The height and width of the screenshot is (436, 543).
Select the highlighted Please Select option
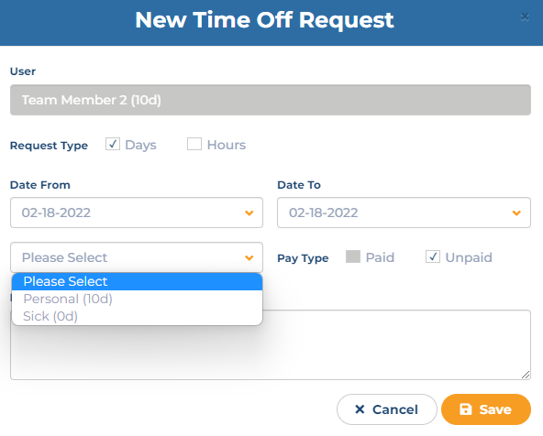click(x=138, y=281)
